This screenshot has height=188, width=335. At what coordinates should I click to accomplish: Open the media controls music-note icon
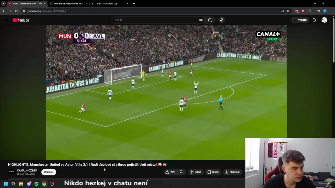pos(319,11)
